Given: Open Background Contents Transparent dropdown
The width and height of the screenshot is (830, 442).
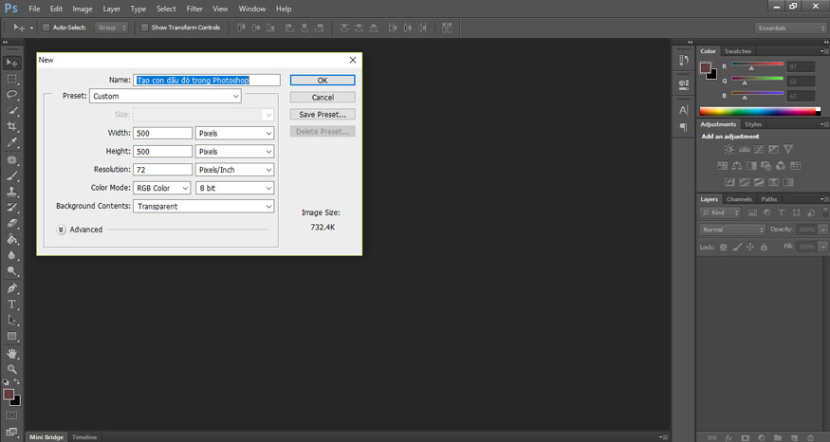Looking at the screenshot, I should (203, 207).
